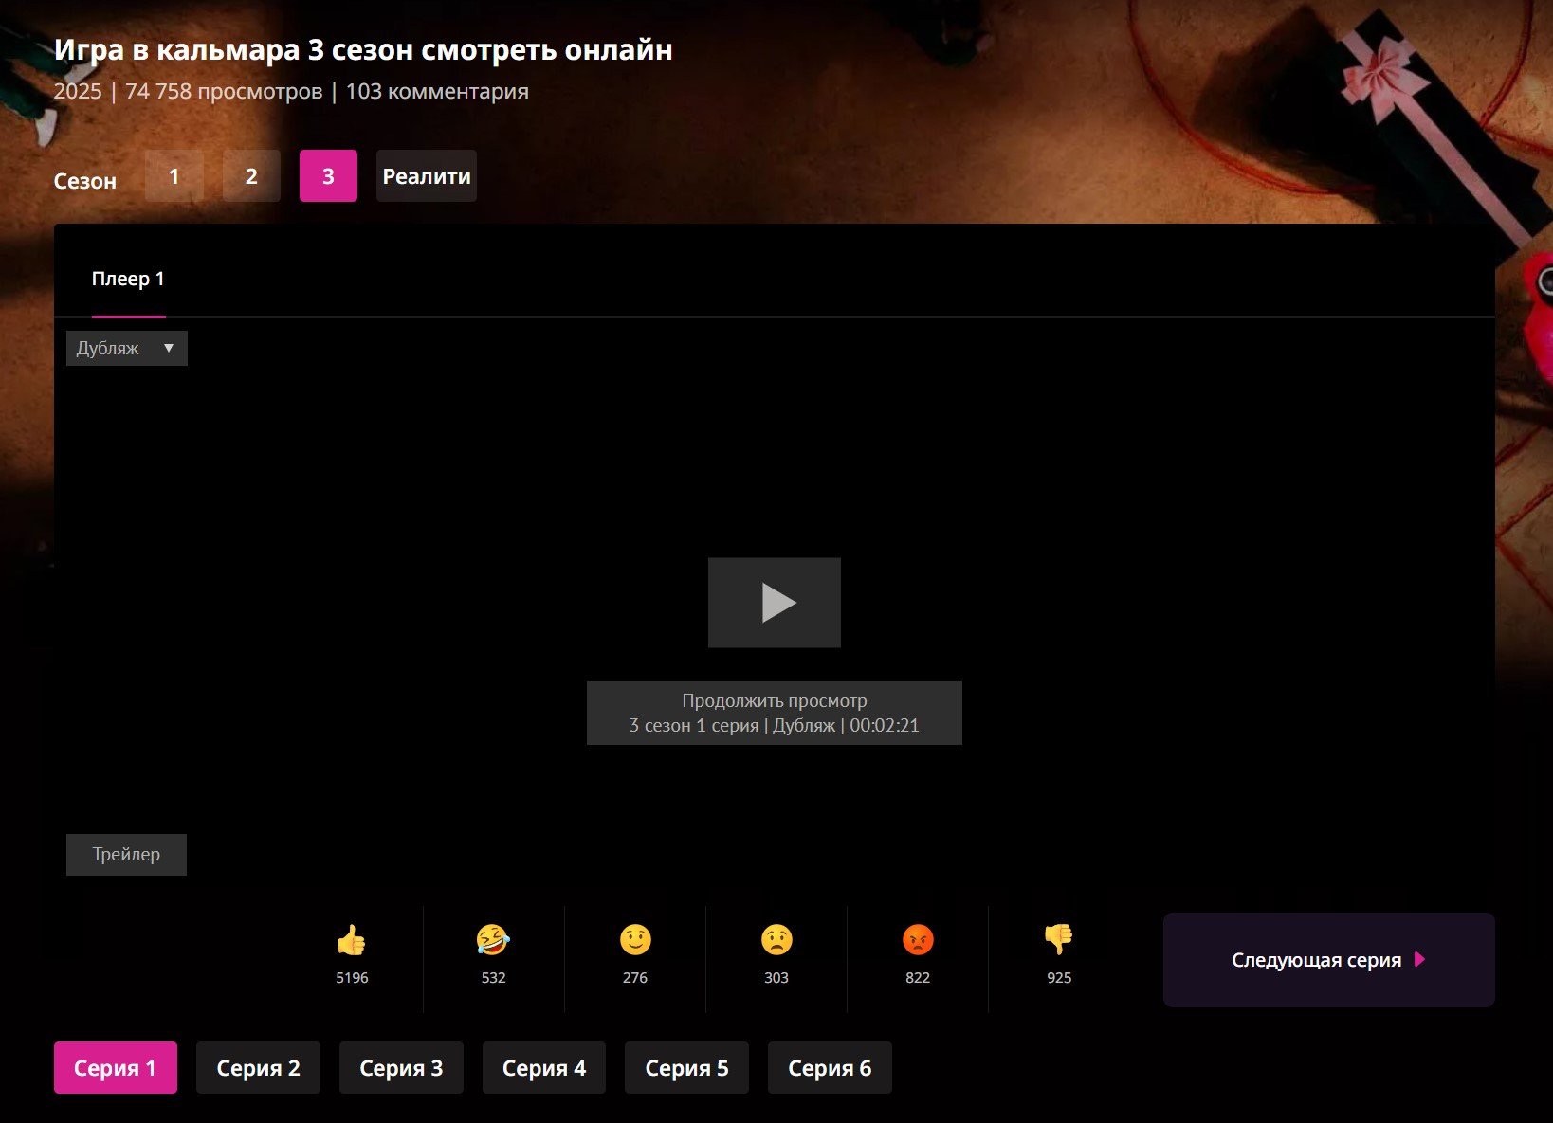Click the 103 комментария text
Screen dimensions: 1553x1123
(x=437, y=91)
